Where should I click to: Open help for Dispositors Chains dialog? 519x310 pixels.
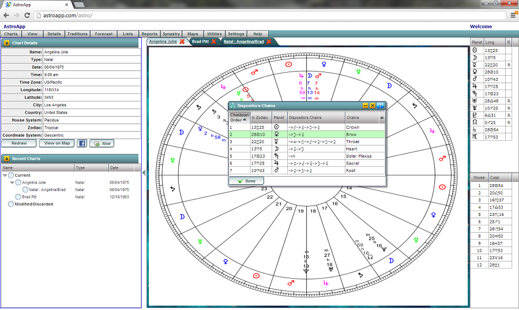381,106
